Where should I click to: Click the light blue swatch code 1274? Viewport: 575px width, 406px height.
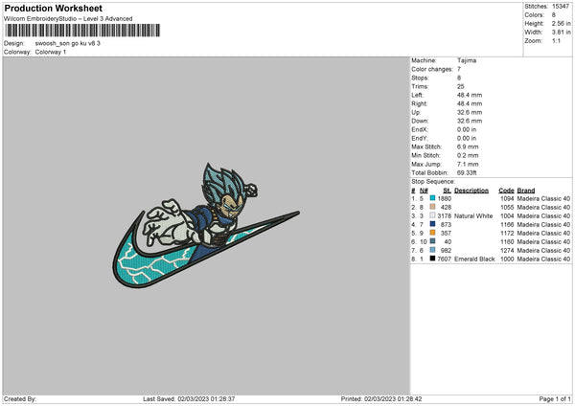point(432,250)
